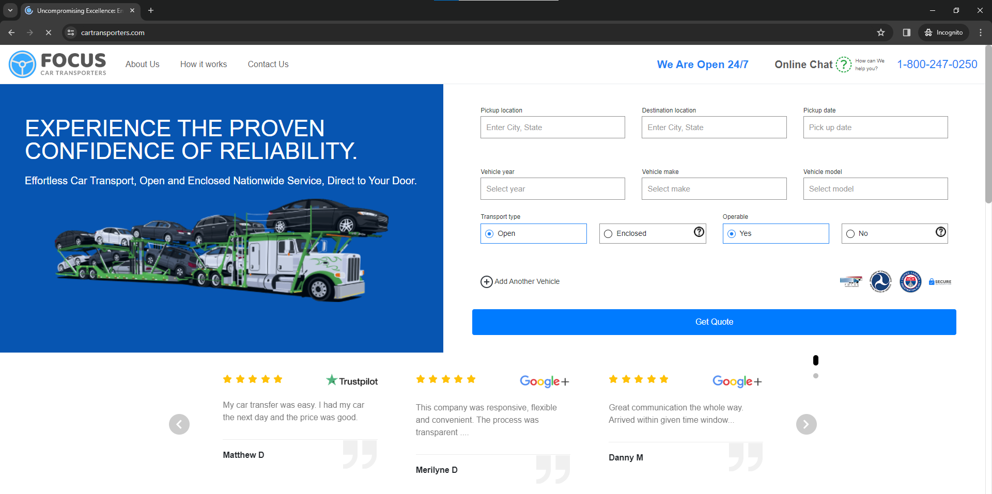Select the second carousel pagination dot
The height and width of the screenshot is (494, 992).
(816, 376)
